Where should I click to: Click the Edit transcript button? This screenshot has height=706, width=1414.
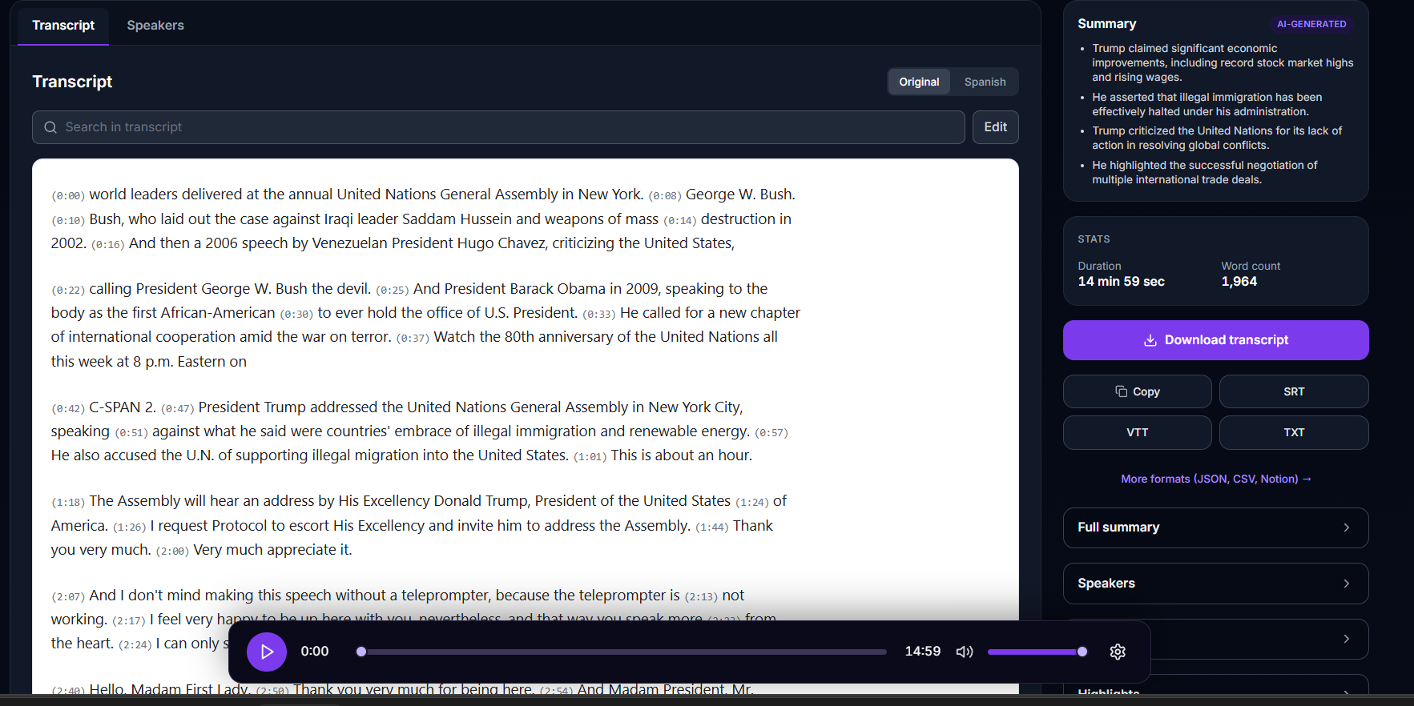tap(995, 127)
